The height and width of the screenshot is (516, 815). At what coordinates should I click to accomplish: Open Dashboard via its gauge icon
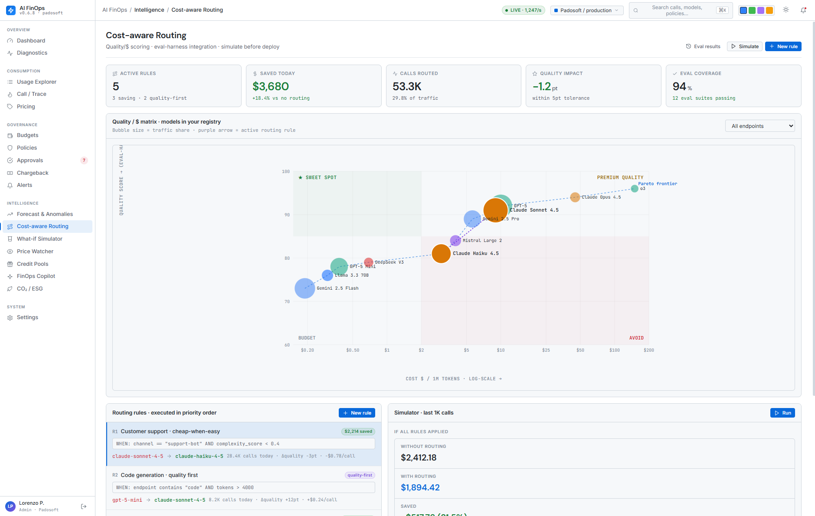click(x=10, y=41)
